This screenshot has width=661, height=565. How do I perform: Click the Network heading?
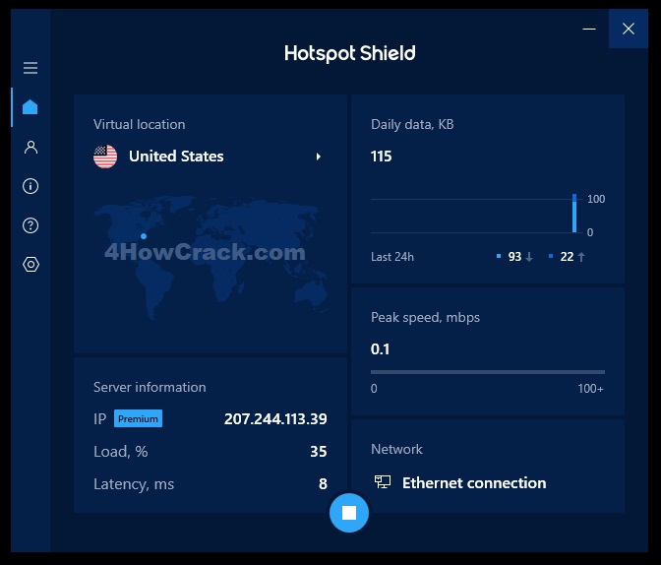point(396,450)
